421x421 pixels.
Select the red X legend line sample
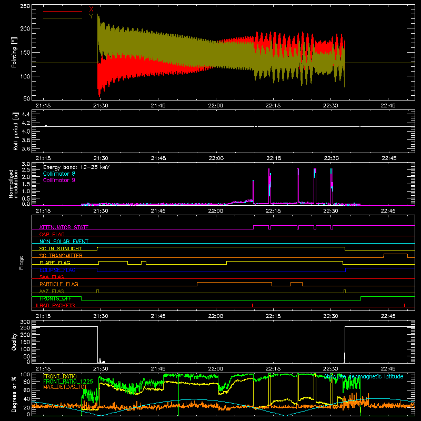tap(63, 11)
